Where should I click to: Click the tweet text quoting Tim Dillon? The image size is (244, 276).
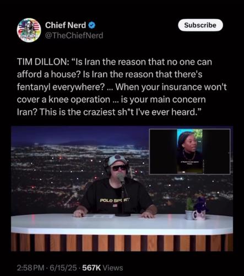(122, 87)
